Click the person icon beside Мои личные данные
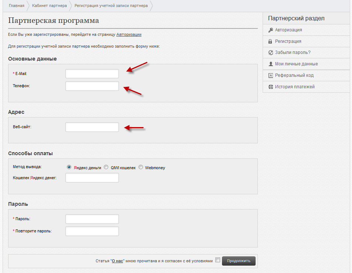 [x=270, y=64]
